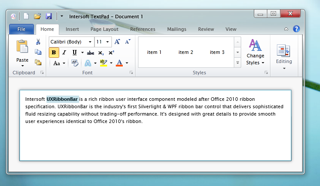Select style item 1 in gallery
The image size is (320, 186).
154,52
